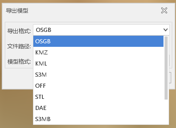Pick KML as export format
This screenshot has height=128, width=176.
click(98, 63)
